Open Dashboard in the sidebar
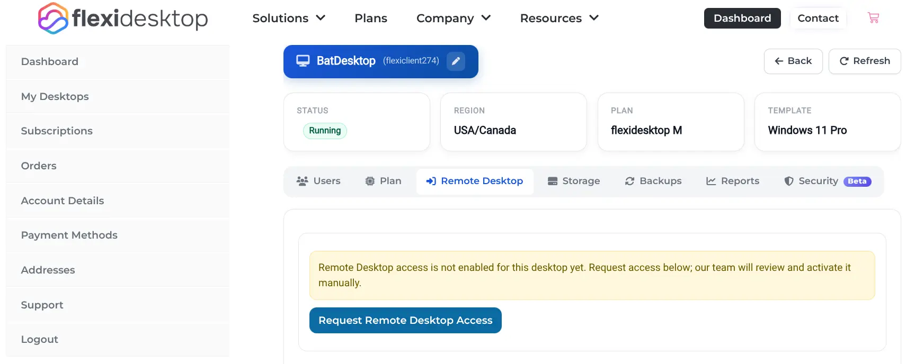The height and width of the screenshot is (364, 906). [x=118, y=61]
